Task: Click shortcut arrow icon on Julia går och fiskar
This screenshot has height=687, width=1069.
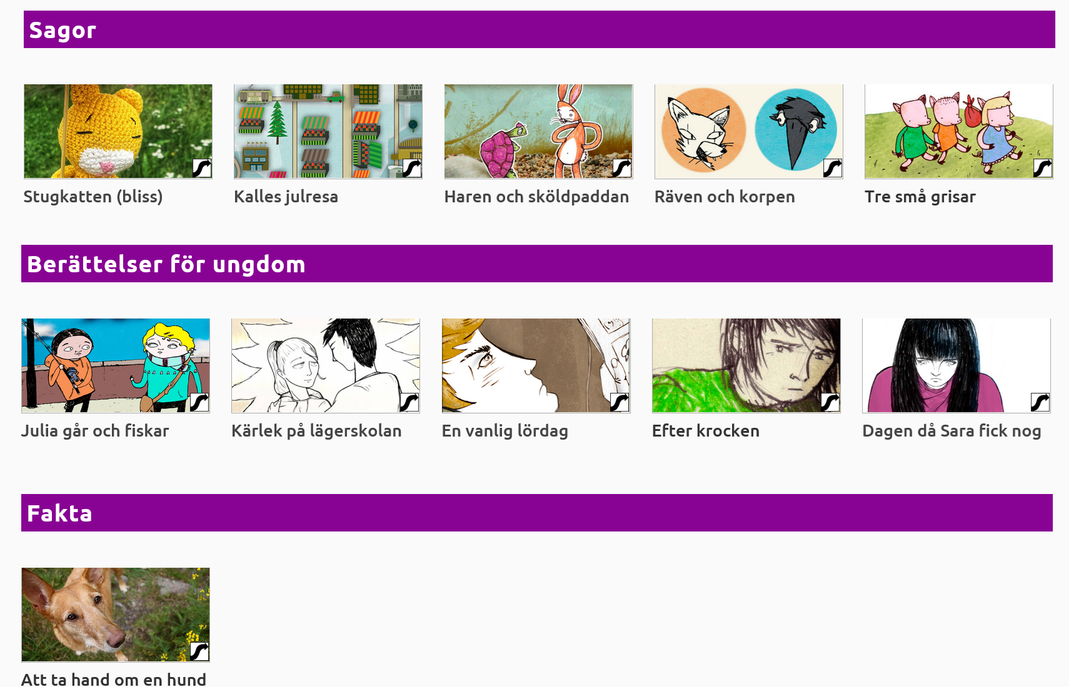Action: pyautogui.click(x=199, y=402)
